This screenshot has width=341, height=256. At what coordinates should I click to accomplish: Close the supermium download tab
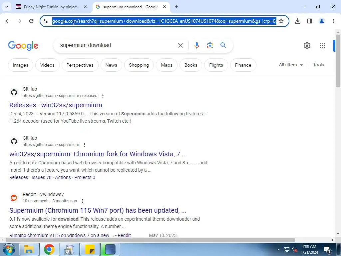click(x=165, y=7)
